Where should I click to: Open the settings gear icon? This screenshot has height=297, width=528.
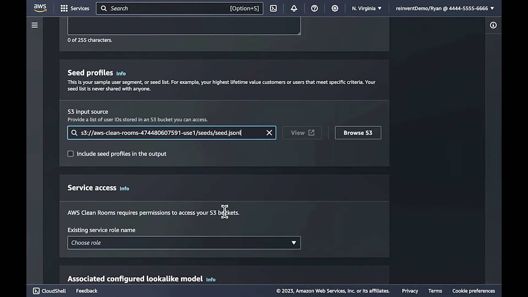click(x=335, y=8)
